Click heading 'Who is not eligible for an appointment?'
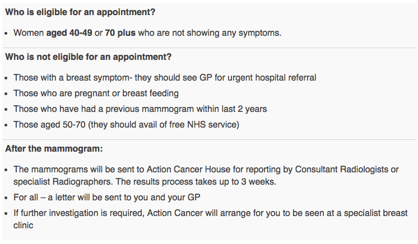418x244 pixels. pyautogui.click(x=88, y=57)
